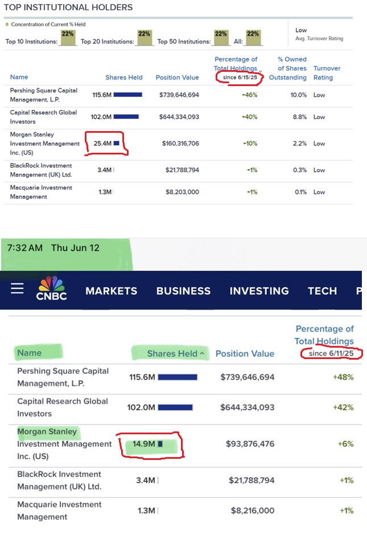Viewport: 367px width, 542px height.
Task: Open the MARKETS navigation menu
Action: (x=111, y=291)
